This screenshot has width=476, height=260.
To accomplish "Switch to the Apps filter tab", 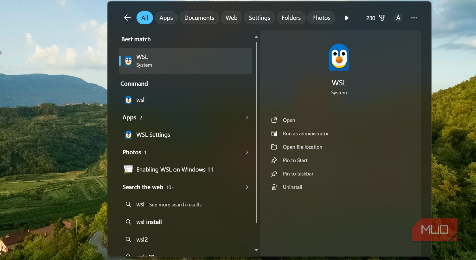I will tap(166, 18).
